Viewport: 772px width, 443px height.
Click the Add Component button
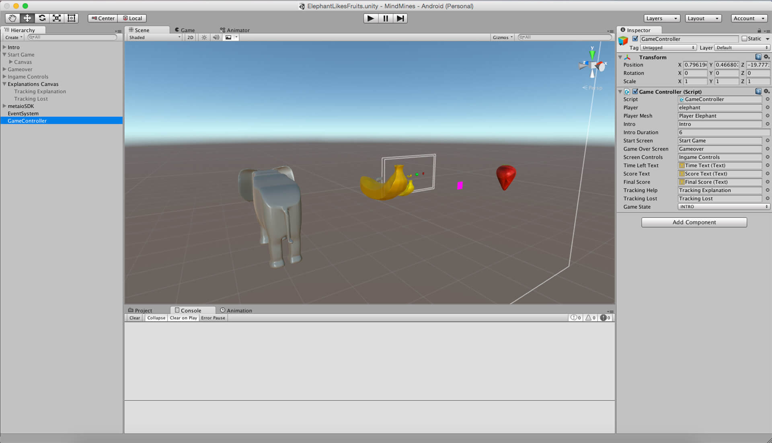(x=694, y=222)
